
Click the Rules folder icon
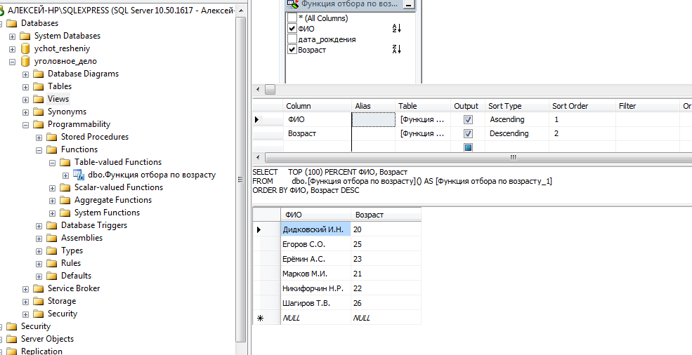tap(51, 263)
